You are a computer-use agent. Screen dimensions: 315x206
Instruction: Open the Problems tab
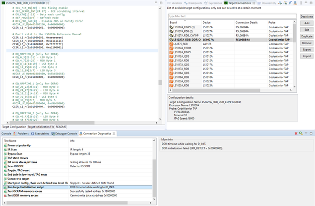[x=21, y=134]
